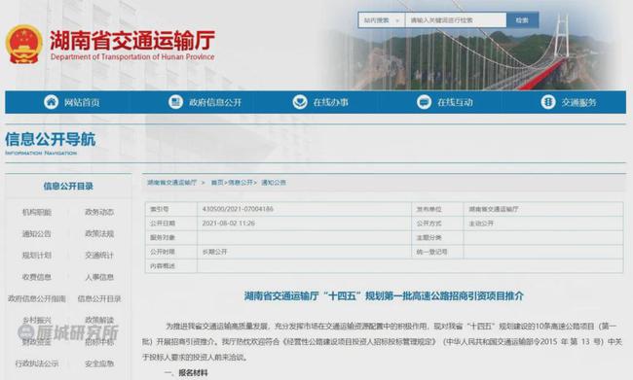Open 机构职能 in the sidebar directory
Viewport: 633px width, 380px height.
[x=37, y=212]
